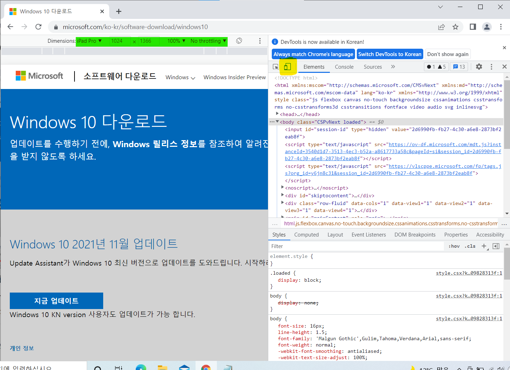This screenshot has height=370, width=510.
Task: Expand the noscript element node
Action: [x=283, y=187]
